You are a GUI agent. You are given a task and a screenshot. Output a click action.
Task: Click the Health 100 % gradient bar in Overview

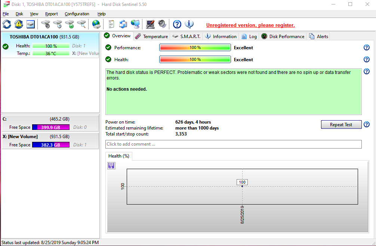pos(195,59)
